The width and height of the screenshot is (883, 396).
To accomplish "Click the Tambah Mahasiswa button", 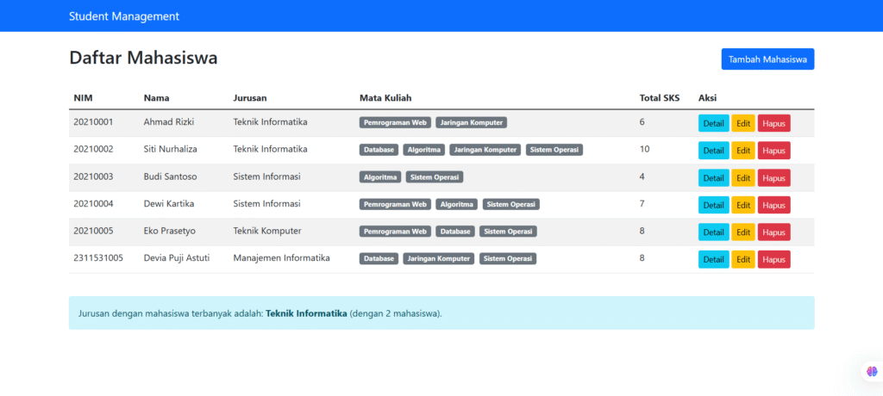I will pos(767,59).
